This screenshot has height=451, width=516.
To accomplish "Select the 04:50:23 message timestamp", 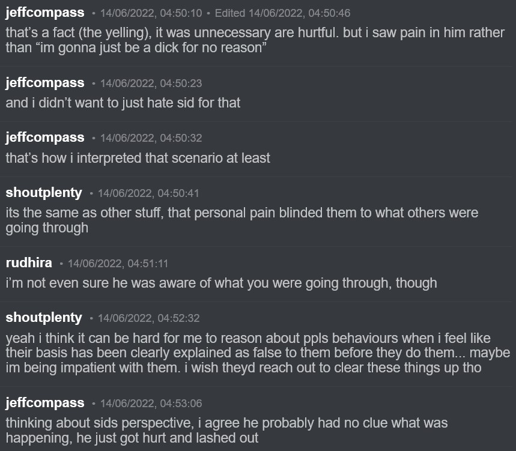I will [x=151, y=83].
